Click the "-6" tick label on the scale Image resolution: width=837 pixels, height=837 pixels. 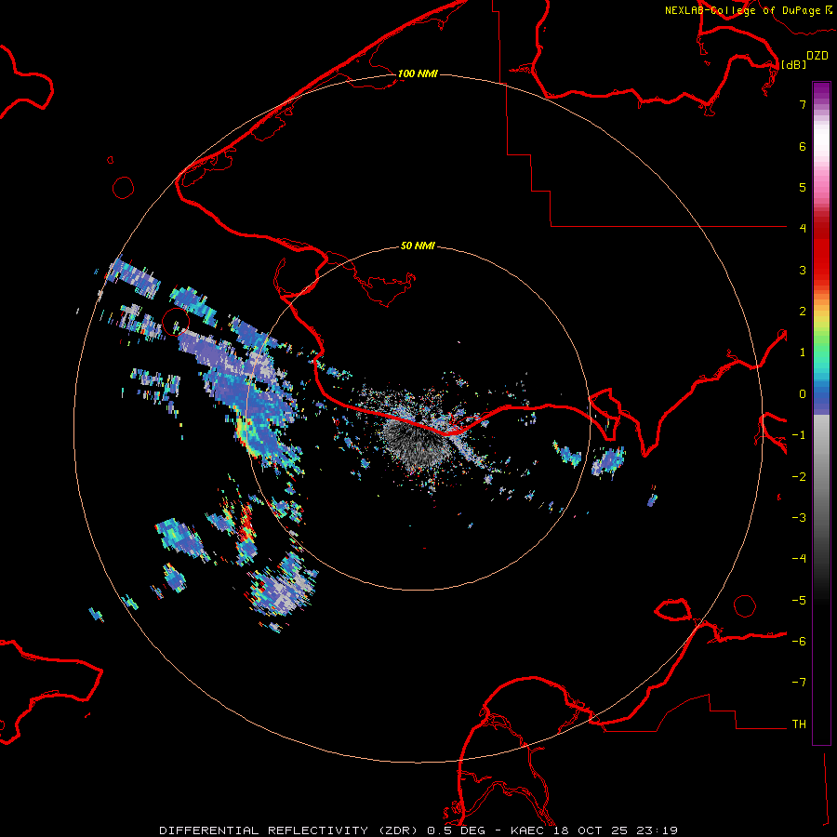799,642
